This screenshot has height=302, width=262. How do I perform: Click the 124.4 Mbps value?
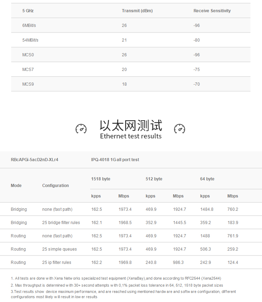(233, 263)
